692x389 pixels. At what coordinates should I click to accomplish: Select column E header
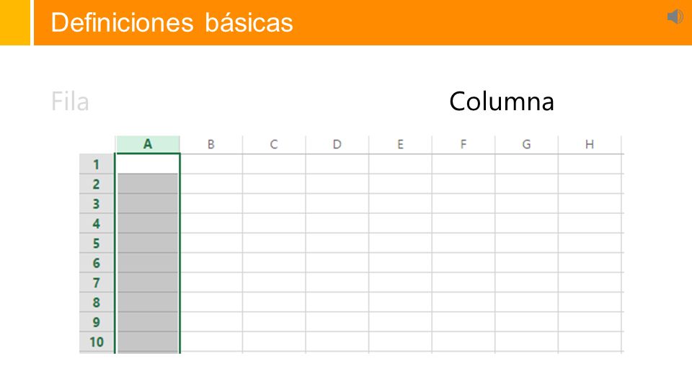(x=400, y=144)
